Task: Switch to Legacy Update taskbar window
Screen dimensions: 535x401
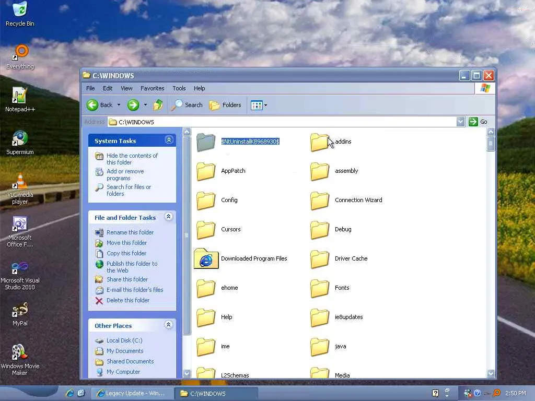Action: [x=132, y=394]
